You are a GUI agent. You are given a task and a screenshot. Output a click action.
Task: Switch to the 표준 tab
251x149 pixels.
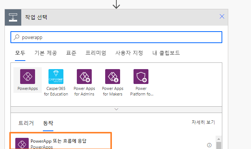(71, 53)
